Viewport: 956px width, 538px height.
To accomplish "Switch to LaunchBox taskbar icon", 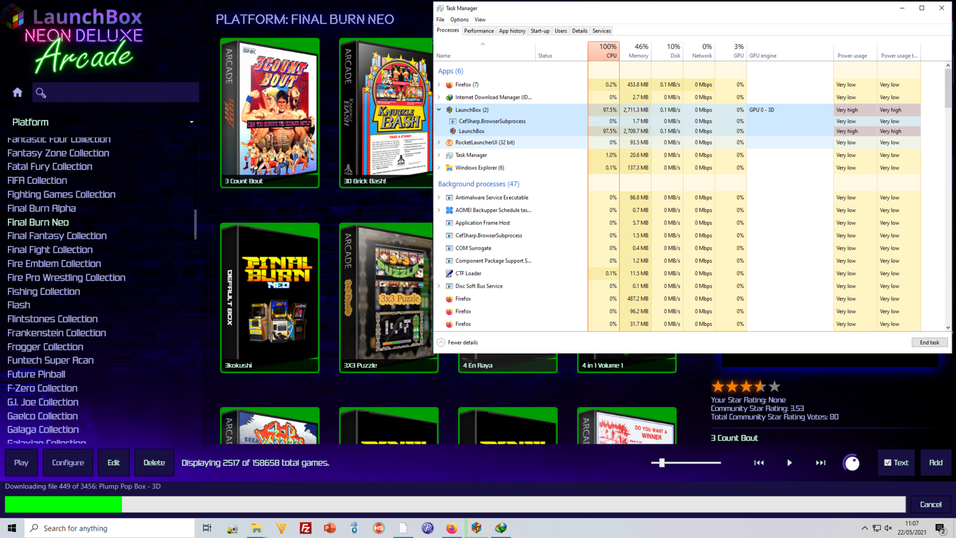I will pos(477,528).
